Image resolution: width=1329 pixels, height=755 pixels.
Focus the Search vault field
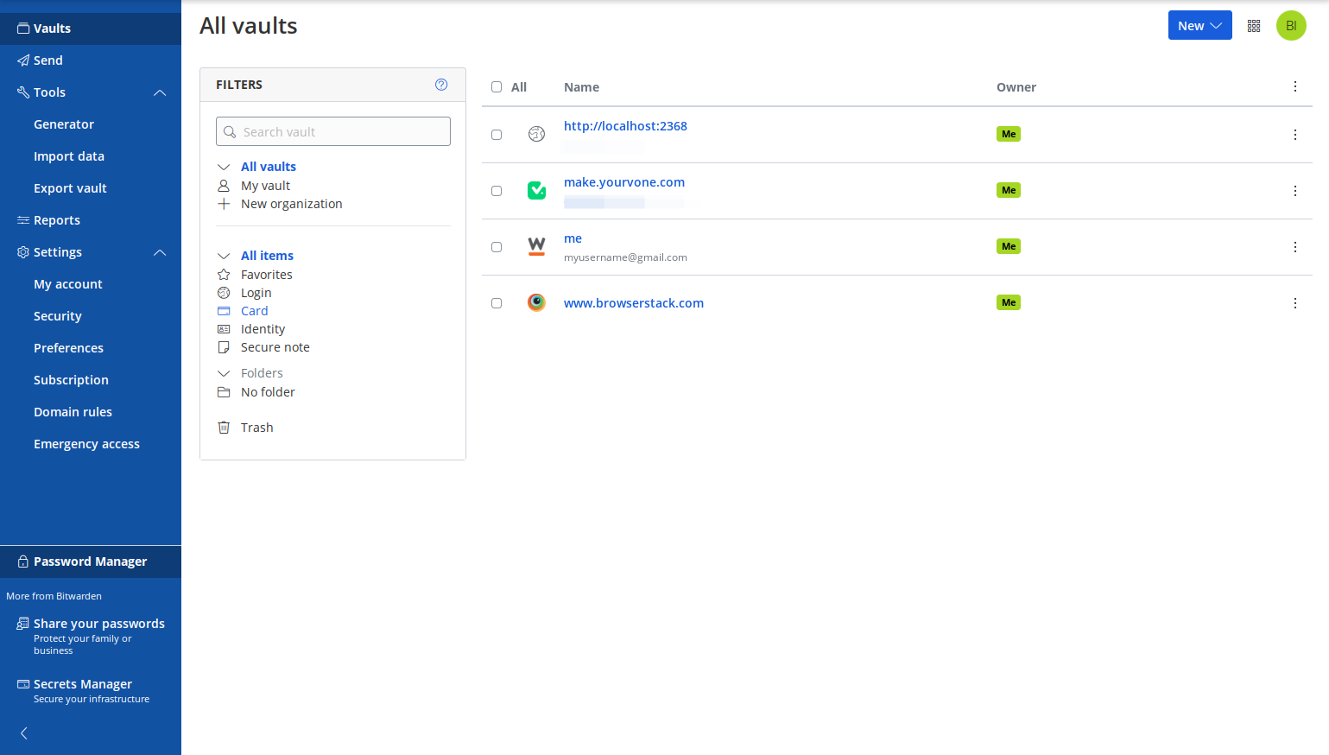click(x=333, y=131)
